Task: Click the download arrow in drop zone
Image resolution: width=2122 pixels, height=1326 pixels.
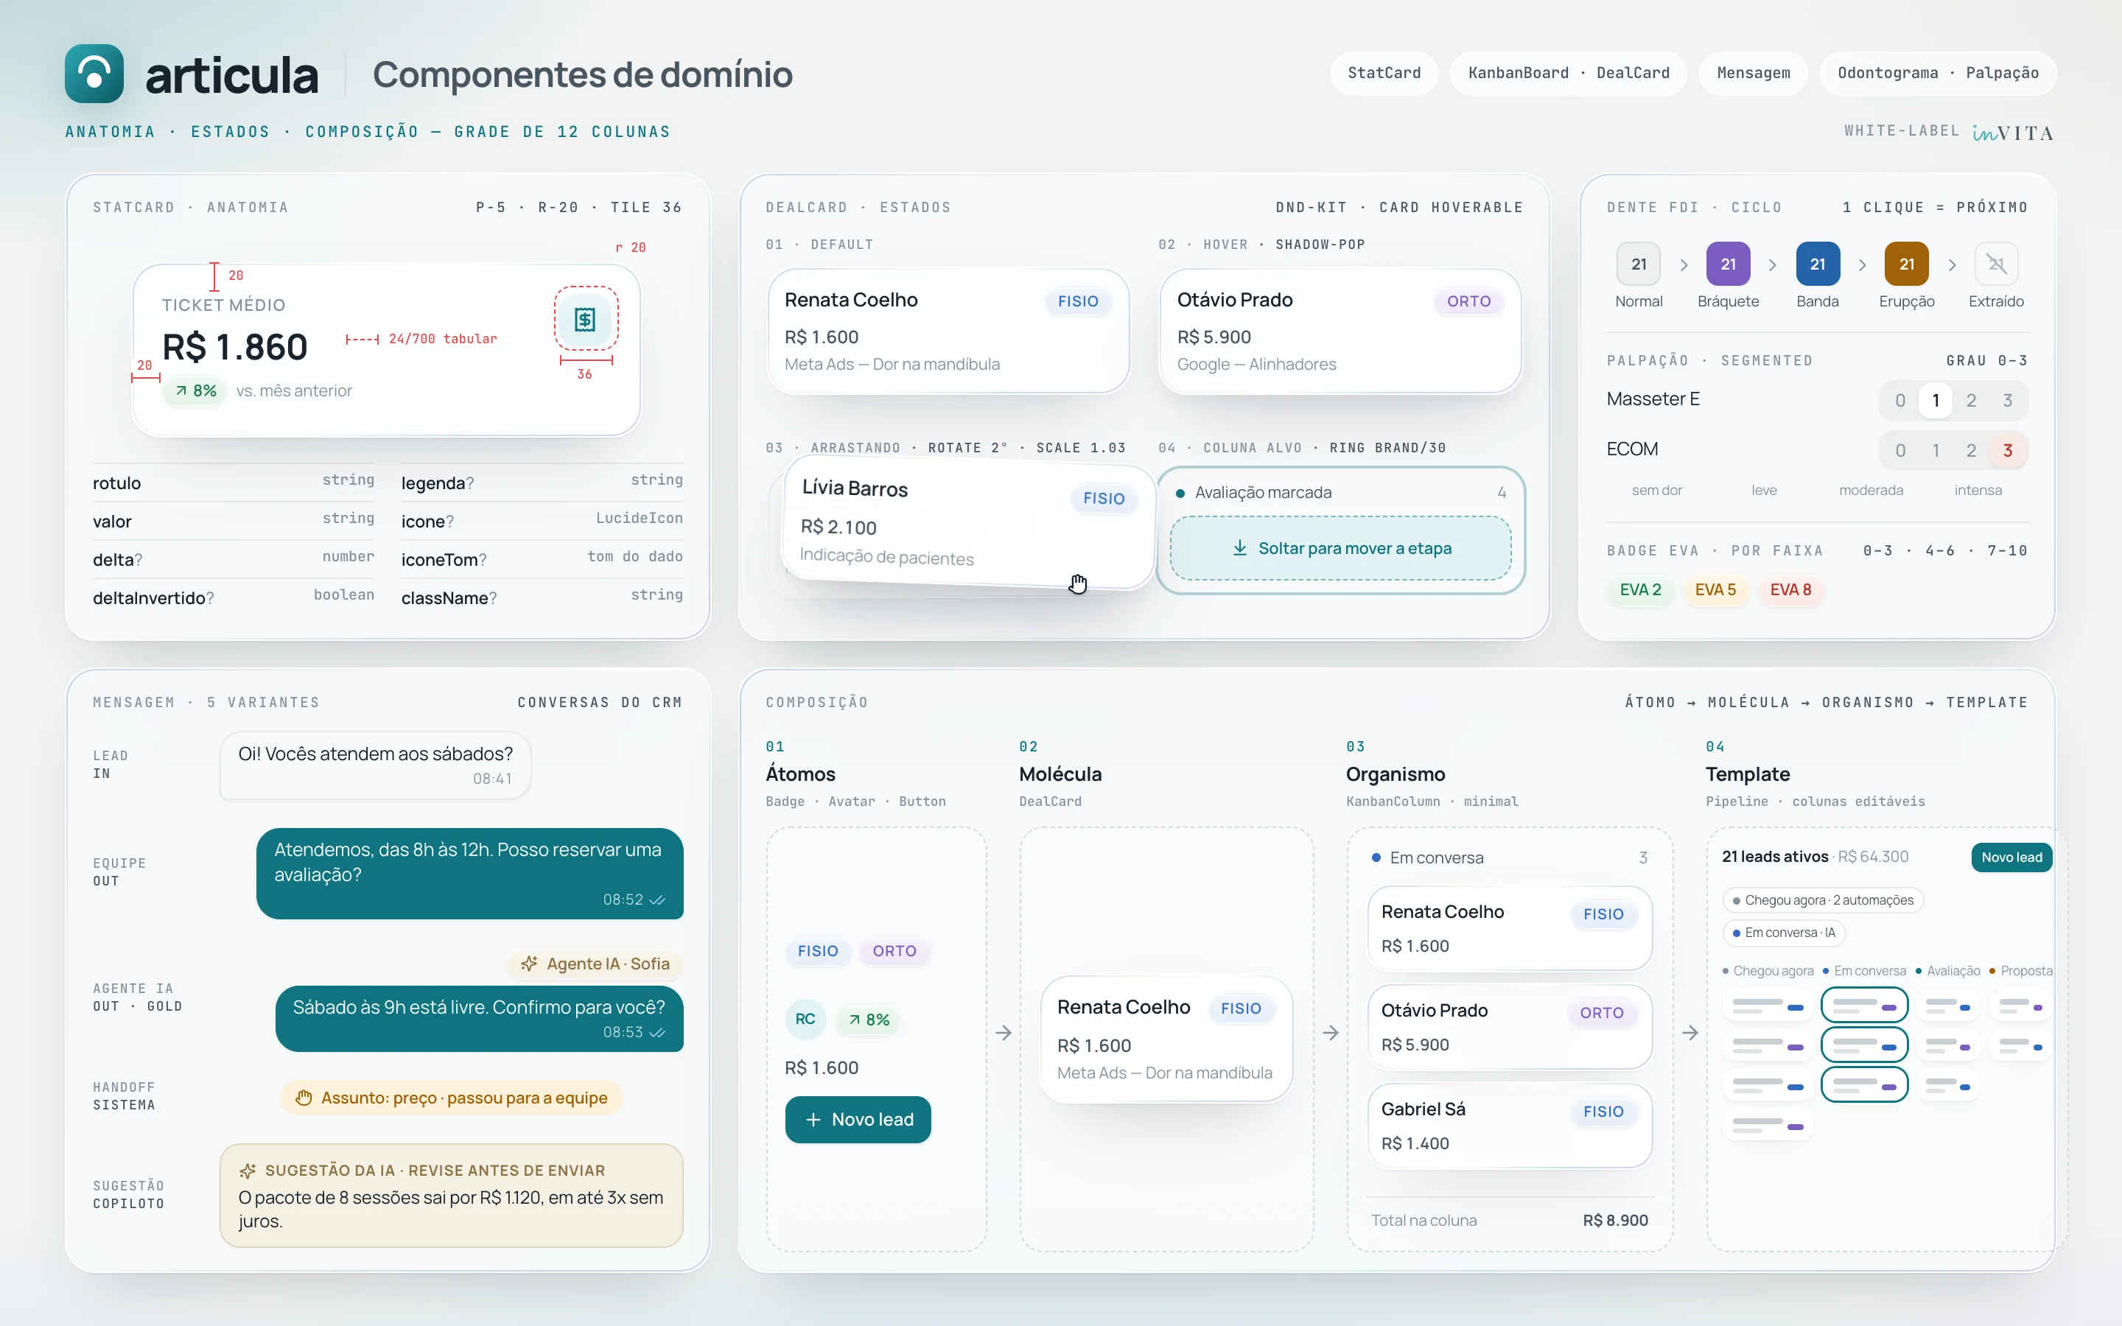Action: click(x=1239, y=547)
